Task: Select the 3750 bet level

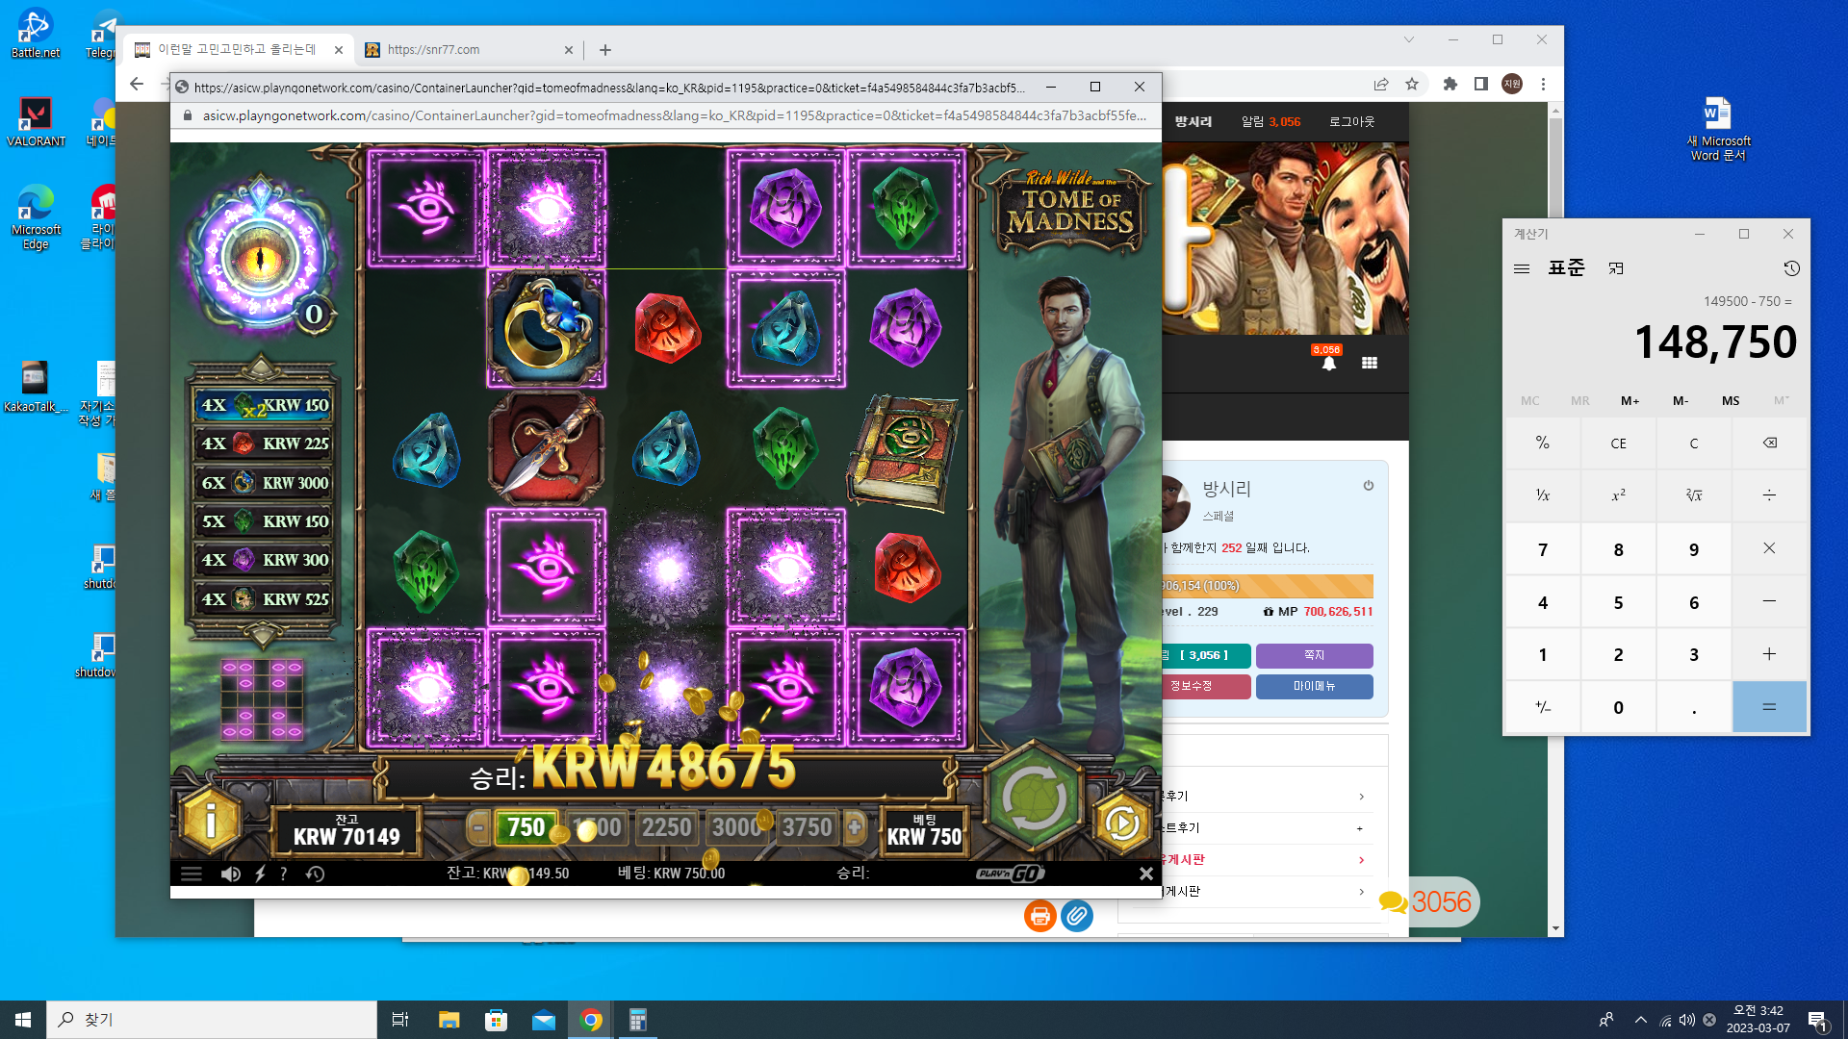Action: click(807, 827)
